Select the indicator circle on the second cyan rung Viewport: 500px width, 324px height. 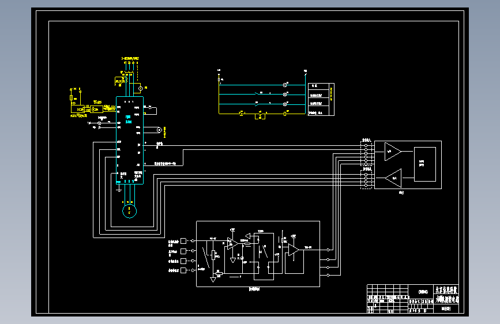(x=285, y=95)
